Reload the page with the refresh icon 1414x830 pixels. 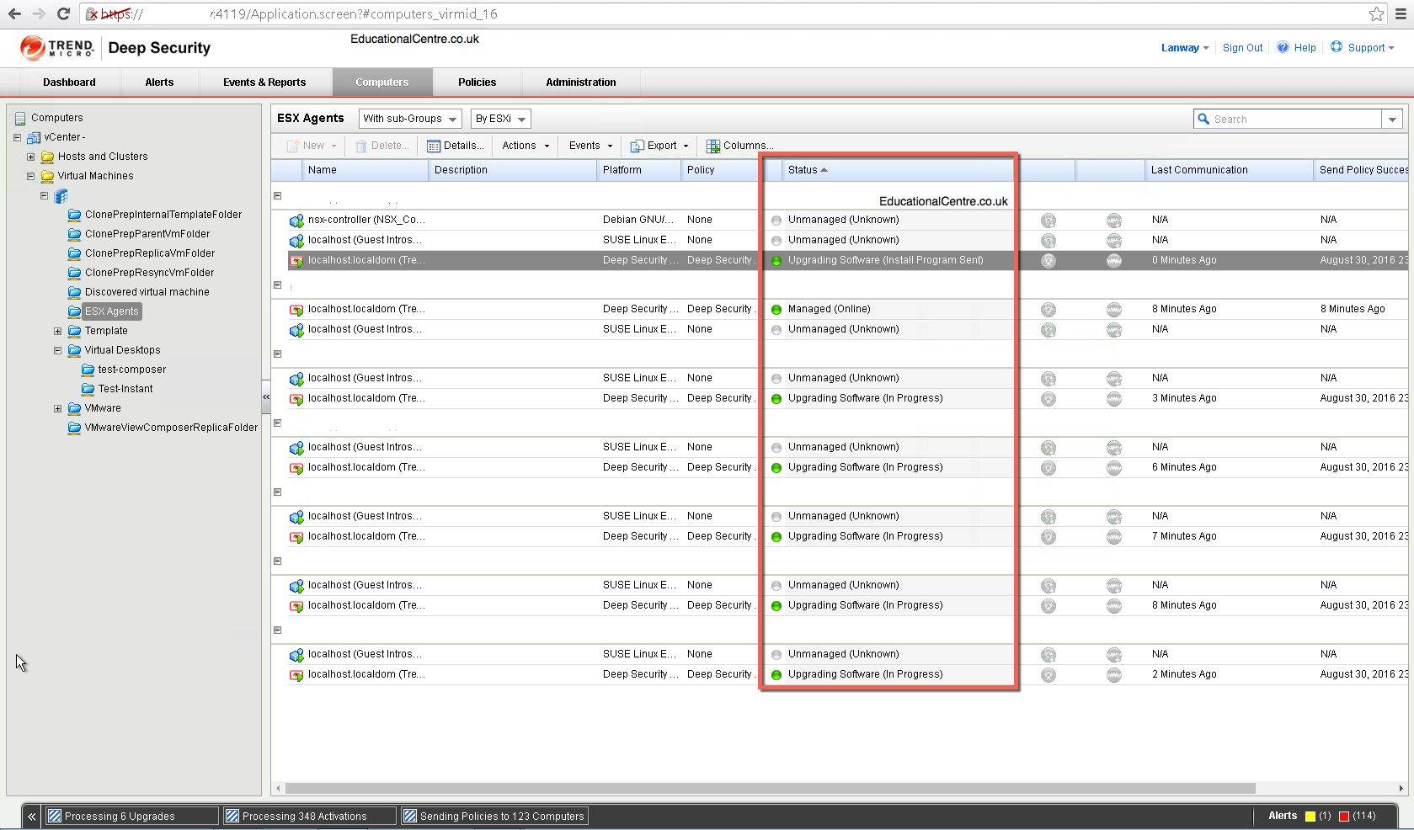point(63,13)
